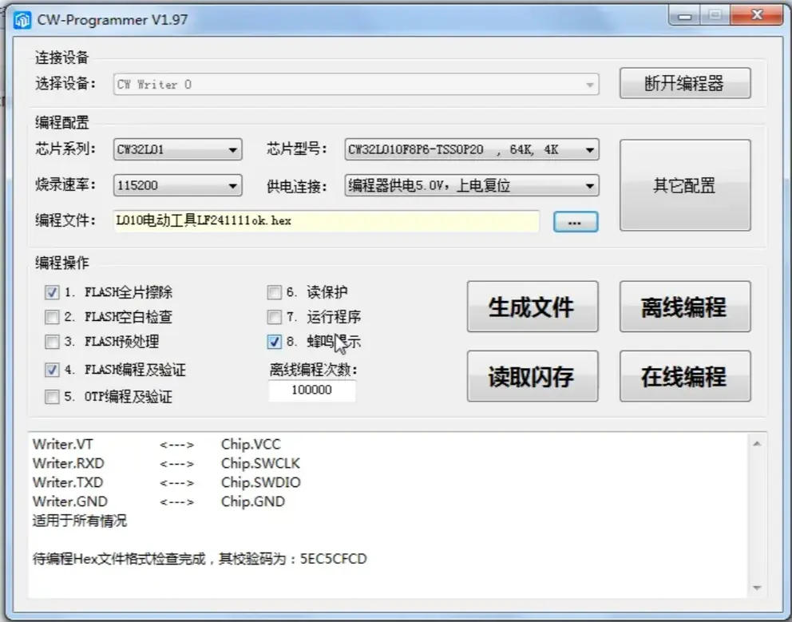
Task: Click the Writer.RXD log text
Action: tap(68, 463)
